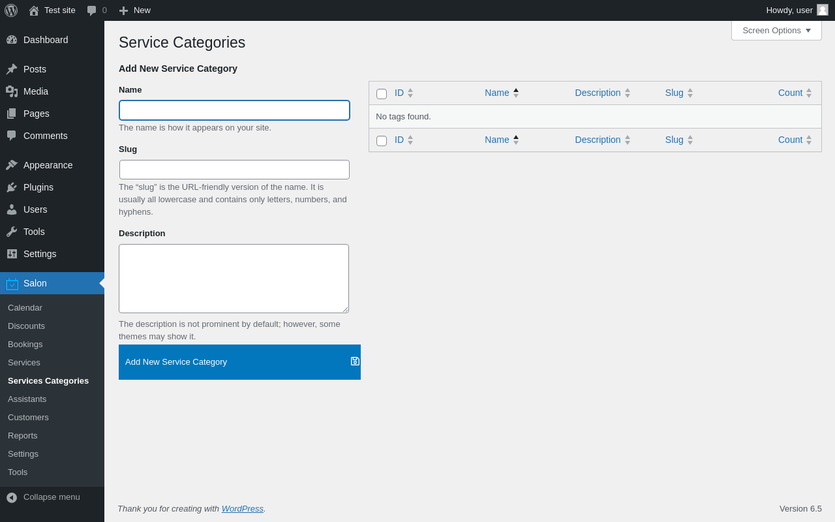Click the Collapse menu arrow icon
This screenshot has height=522, width=835.
tap(12, 497)
